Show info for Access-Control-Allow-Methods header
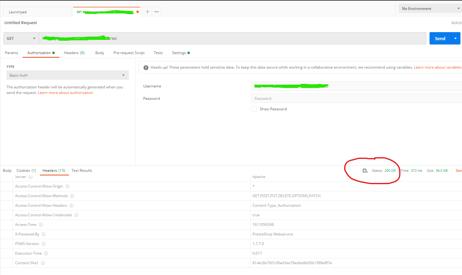The height and width of the screenshot is (275, 462). 72,196
